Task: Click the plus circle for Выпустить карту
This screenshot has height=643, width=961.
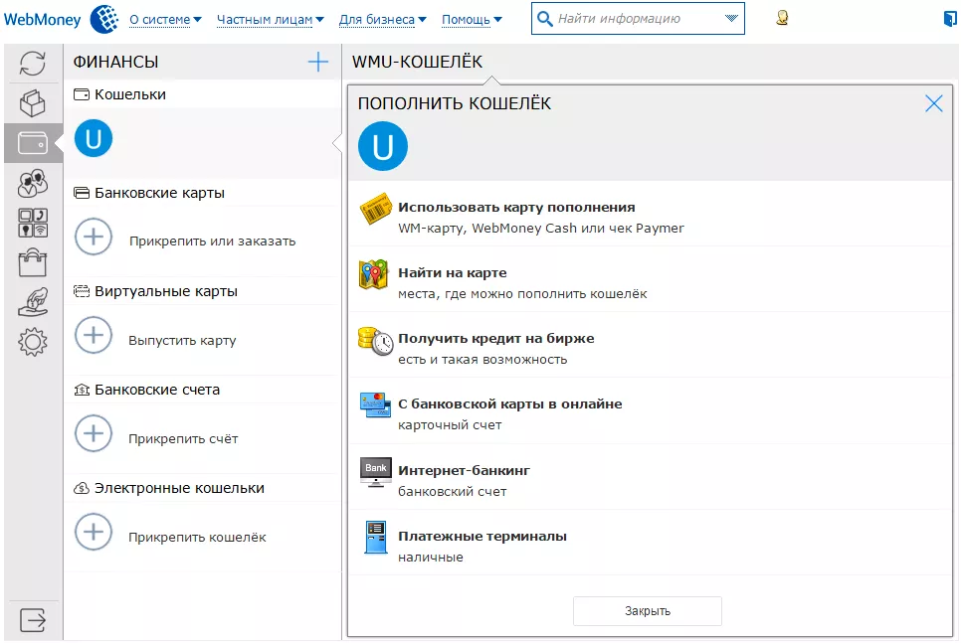Action: [x=94, y=336]
